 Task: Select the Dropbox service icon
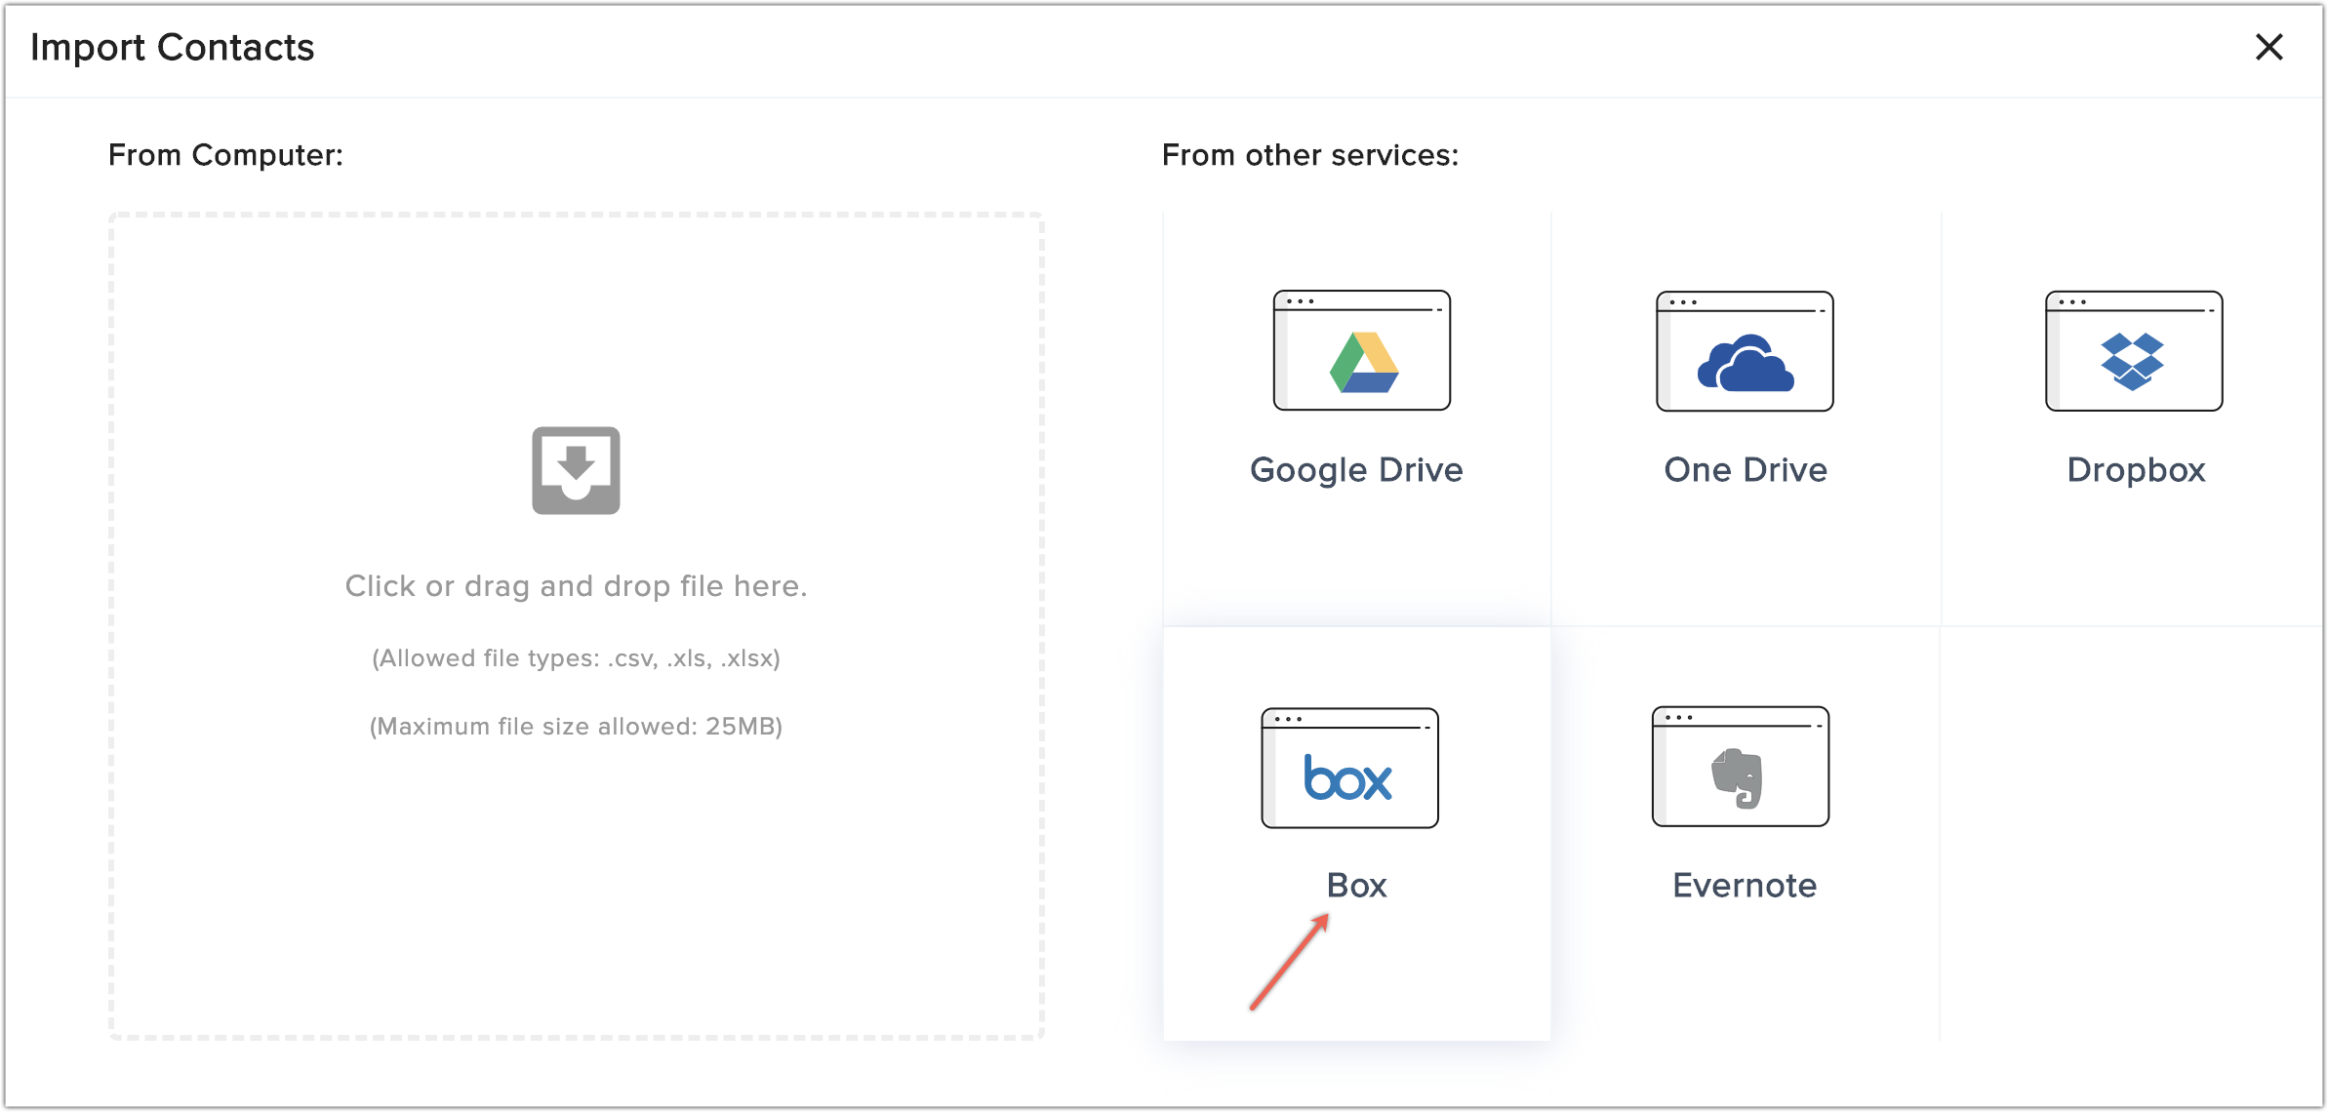point(2134,351)
